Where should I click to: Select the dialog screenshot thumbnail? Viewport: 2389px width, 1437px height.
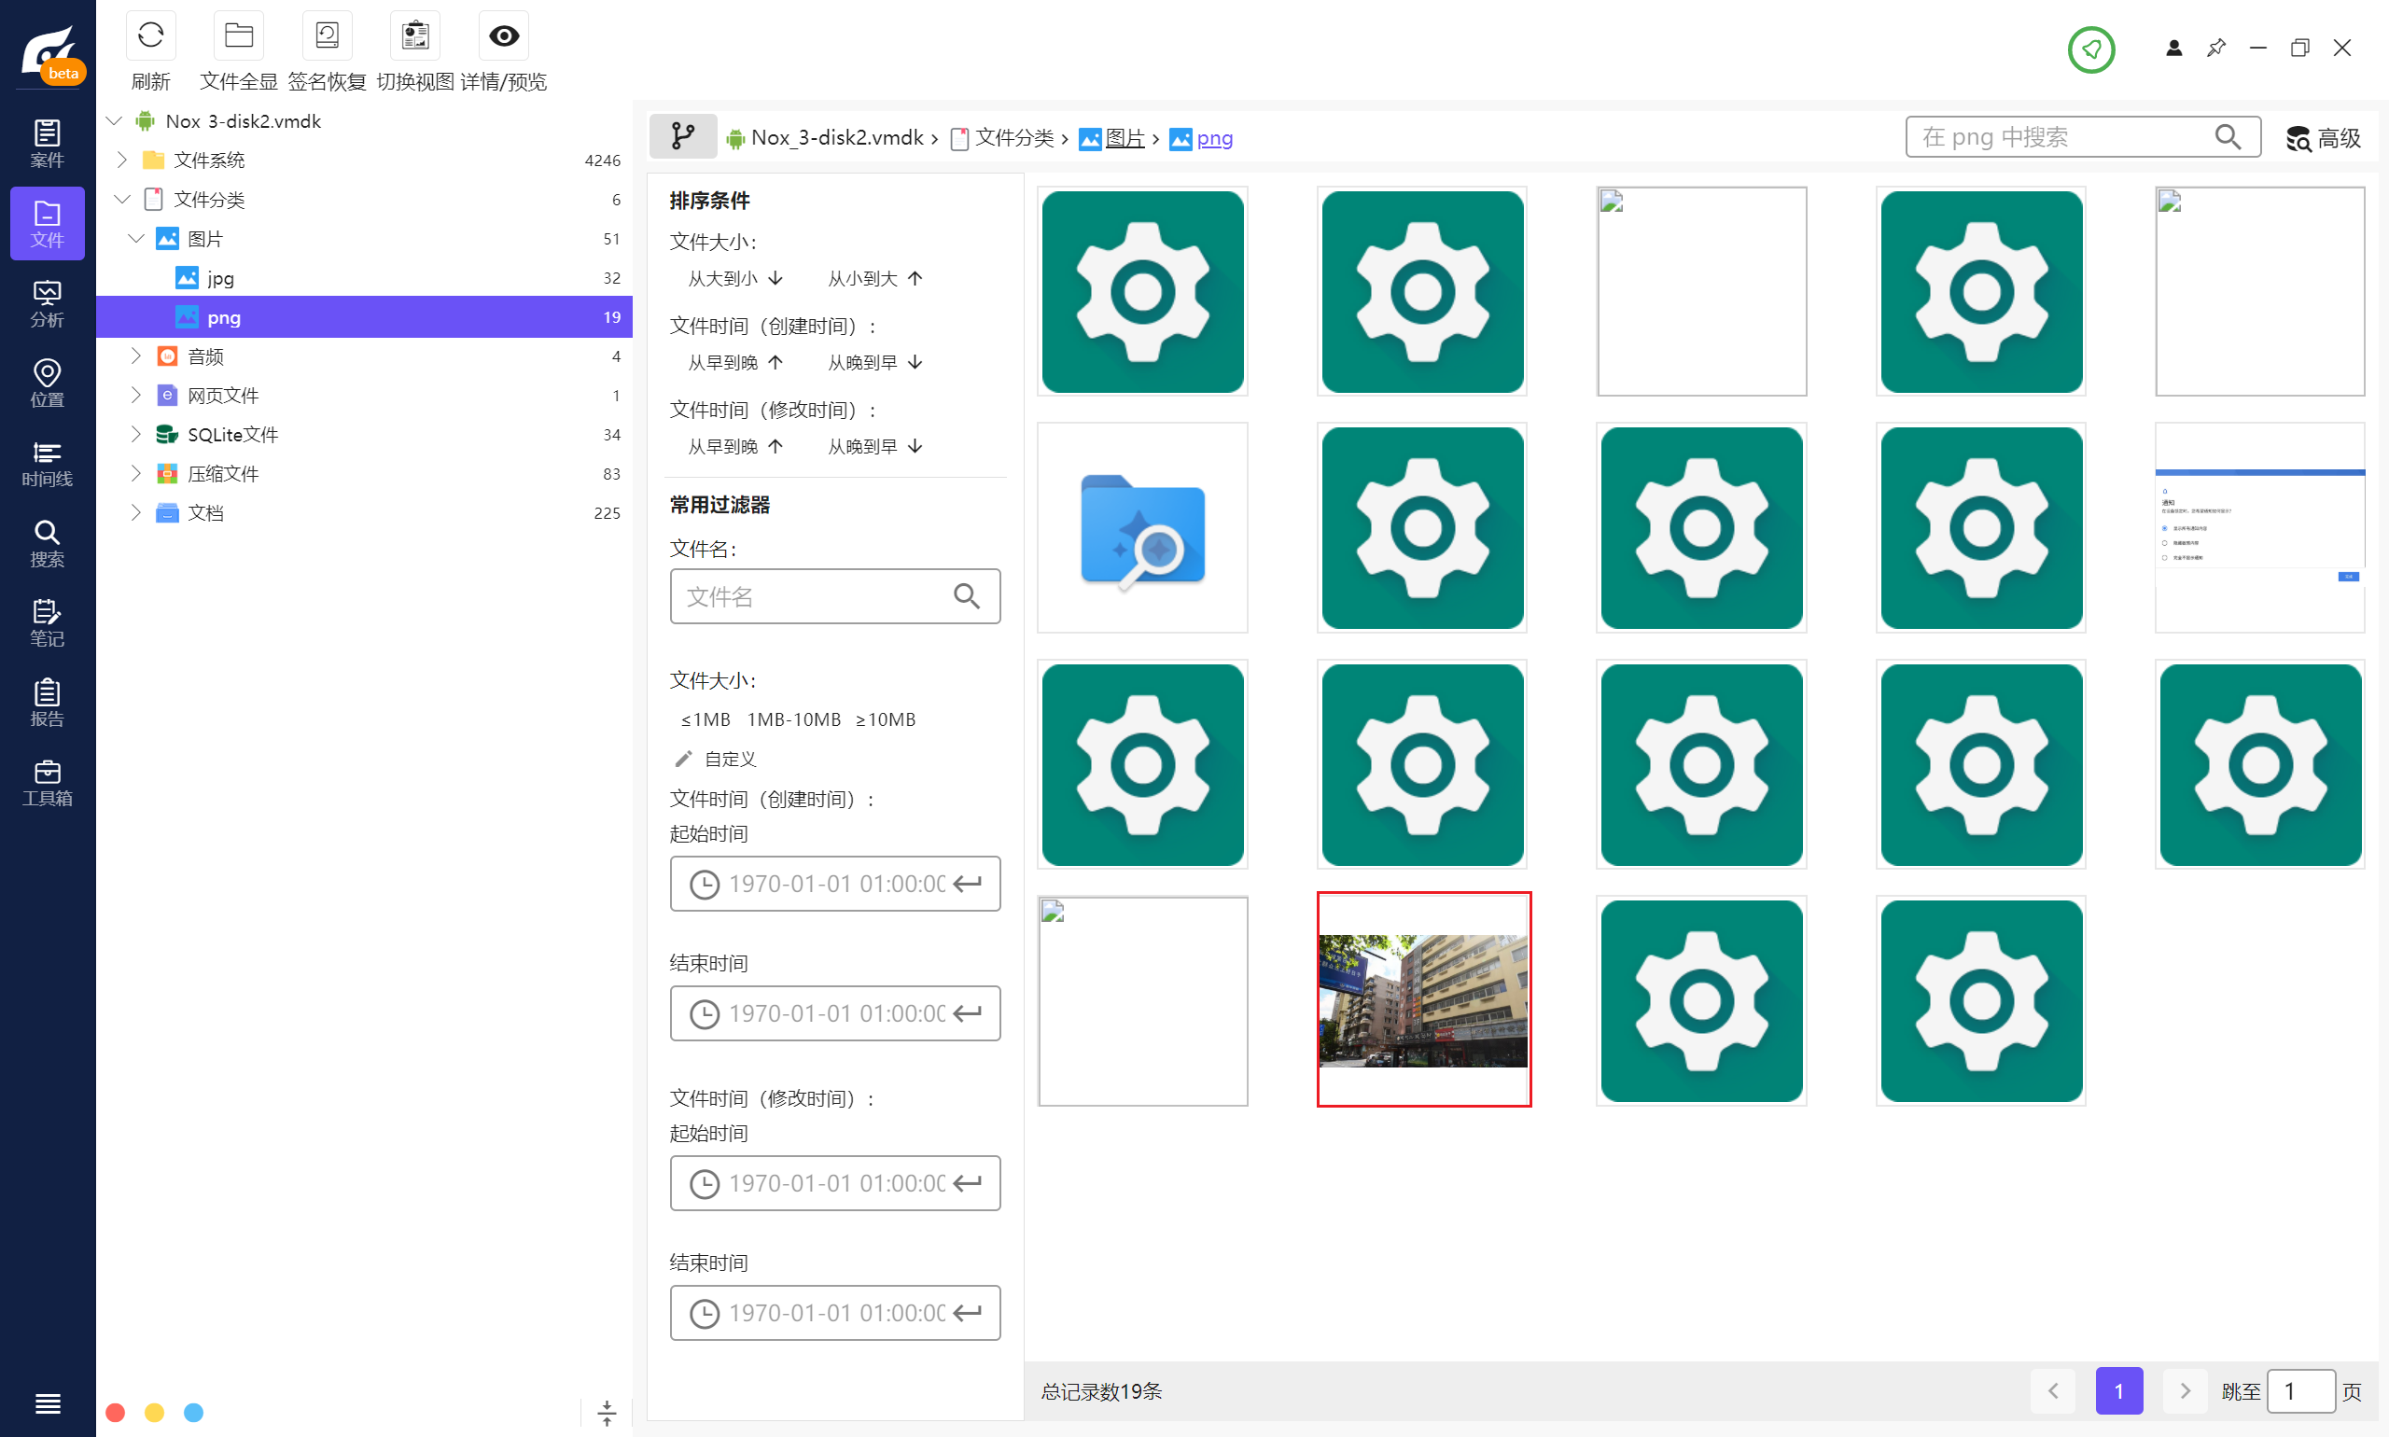coord(2260,528)
